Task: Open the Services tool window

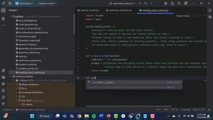Action: click(x=3, y=84)
